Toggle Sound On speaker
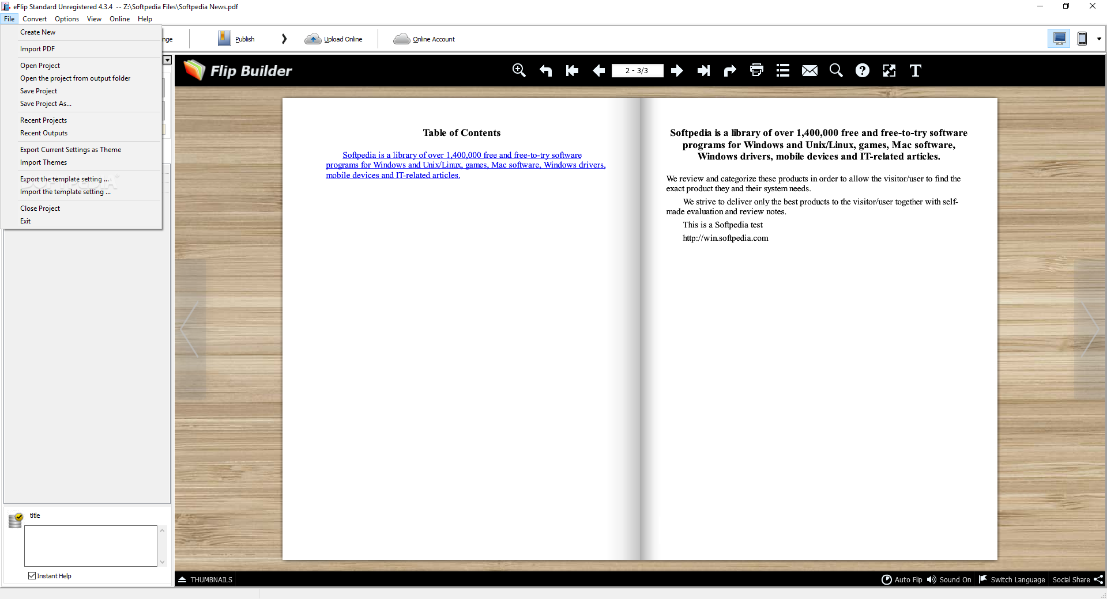Image resolution: width=1107 pixels, height=599 pixels. tap(932, 579)
